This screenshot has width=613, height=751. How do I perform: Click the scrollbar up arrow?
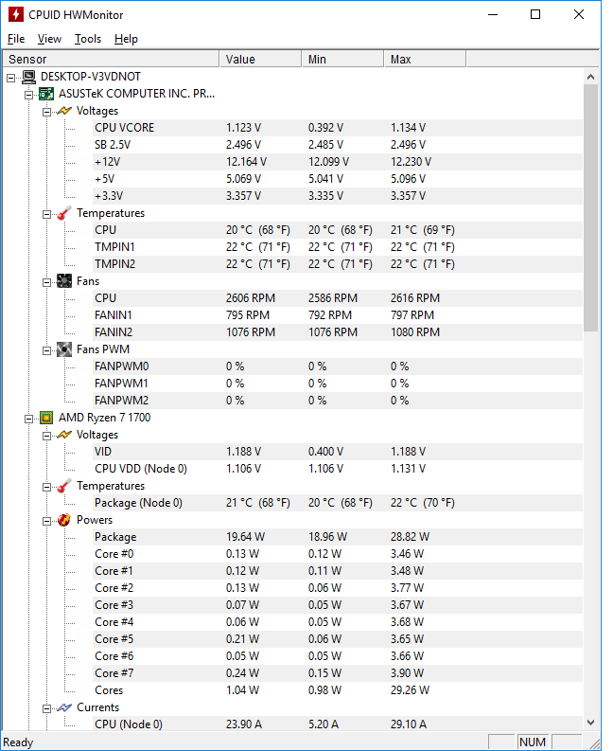(590, 77)
